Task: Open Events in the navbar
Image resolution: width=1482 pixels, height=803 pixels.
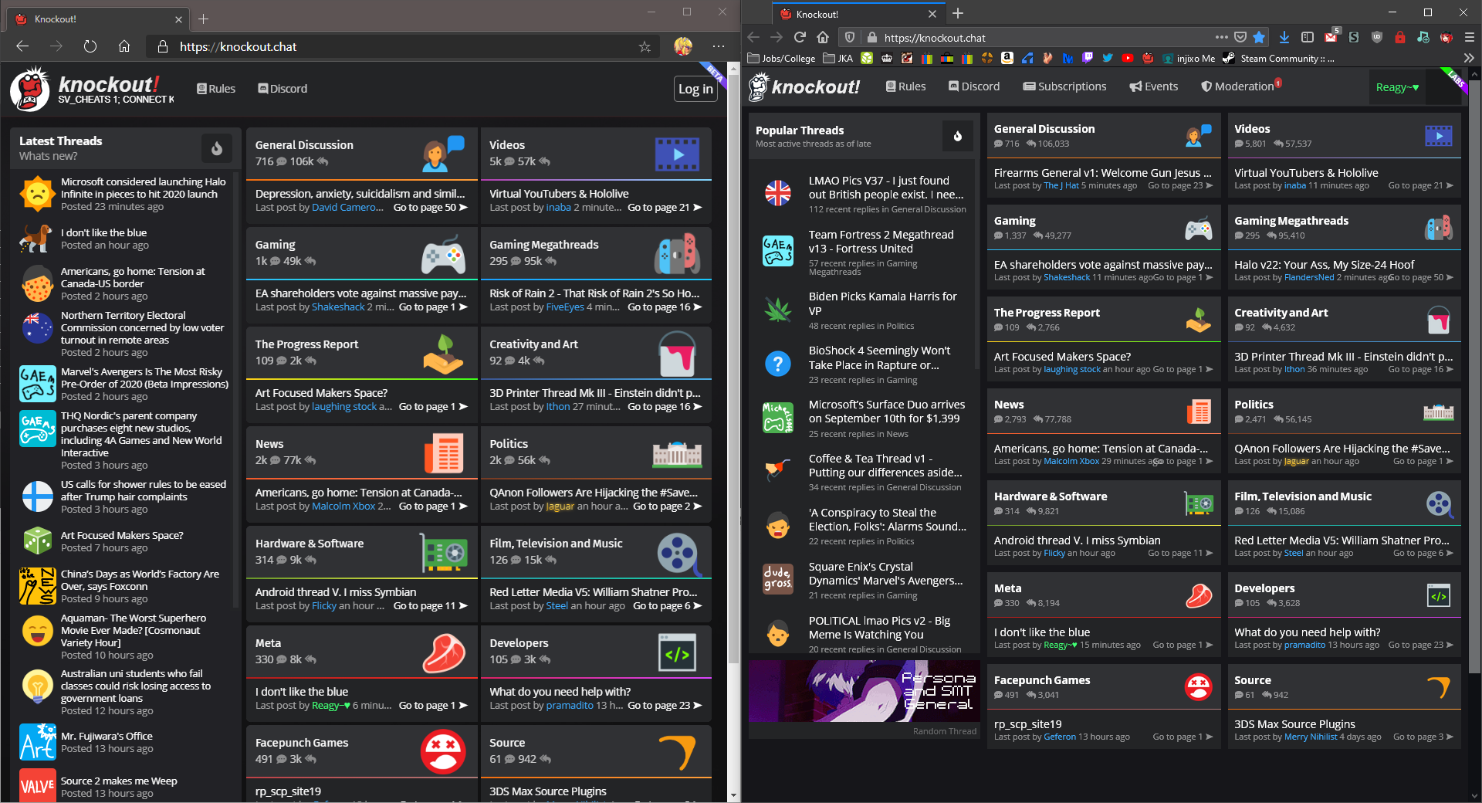Action: coord(1153,86)
